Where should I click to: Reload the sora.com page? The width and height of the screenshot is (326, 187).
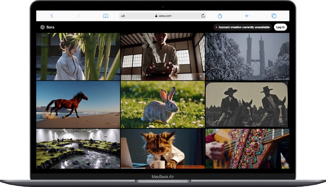coord(203,16)
